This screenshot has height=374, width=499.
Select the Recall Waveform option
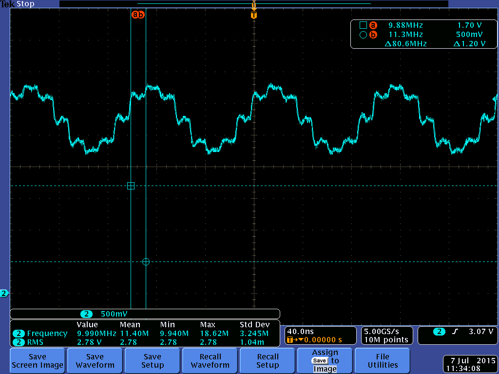(210, 361)
